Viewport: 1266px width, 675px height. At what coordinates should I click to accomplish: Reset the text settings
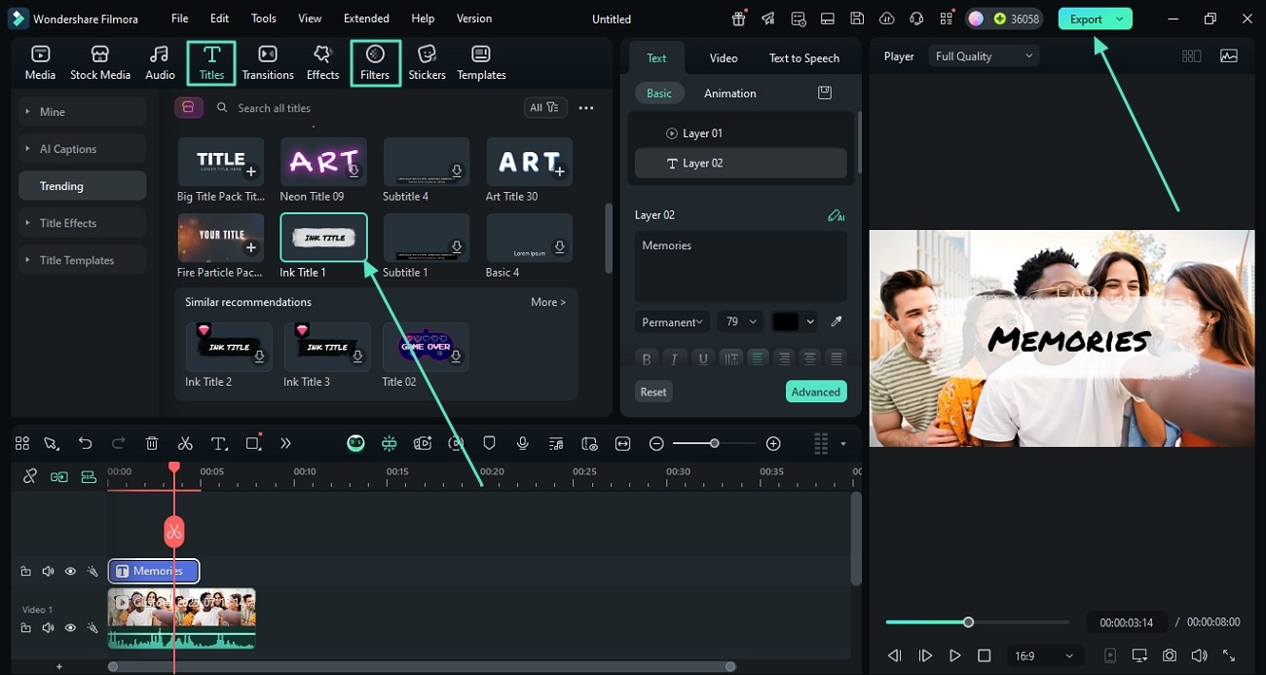(653, 392)
